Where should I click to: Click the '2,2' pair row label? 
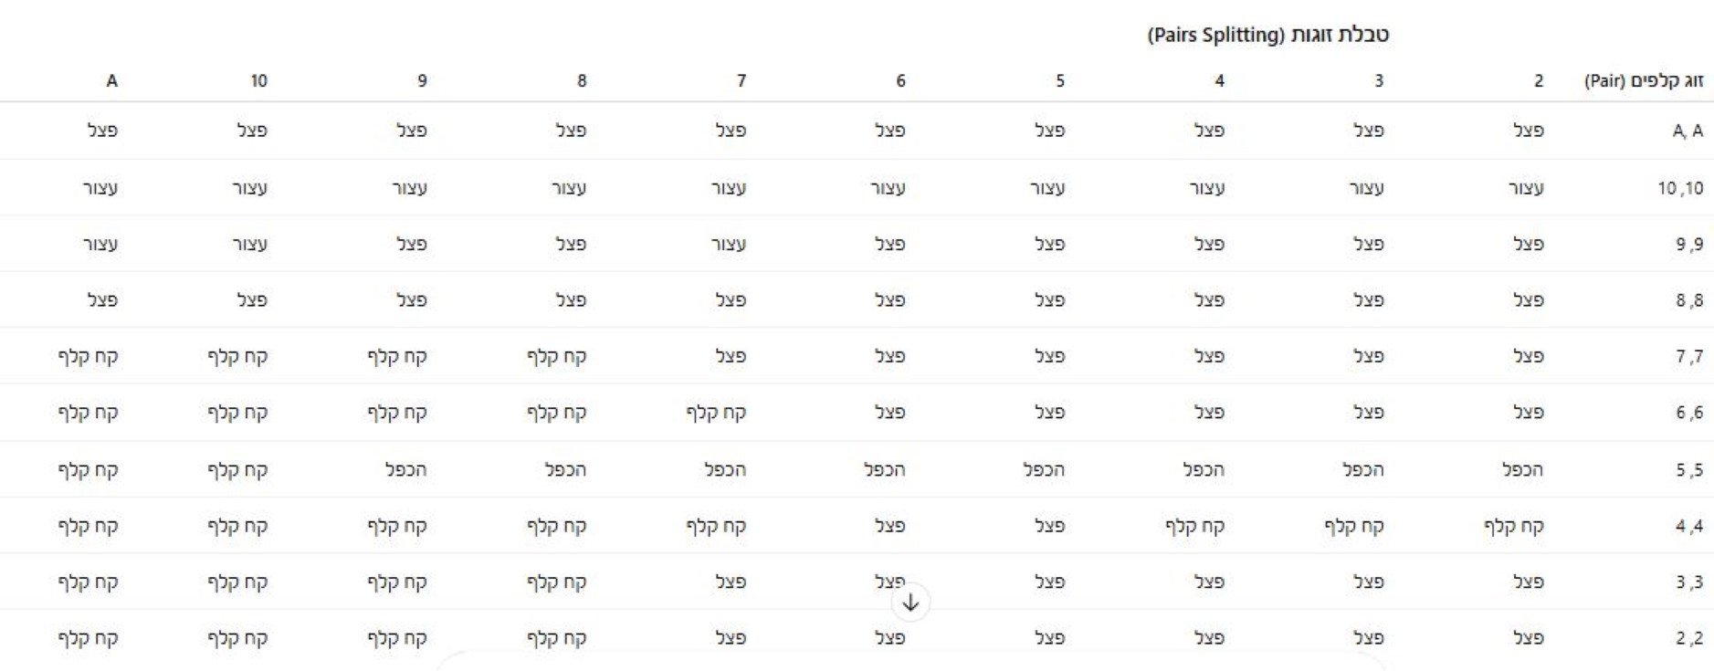coord(1689,638)
